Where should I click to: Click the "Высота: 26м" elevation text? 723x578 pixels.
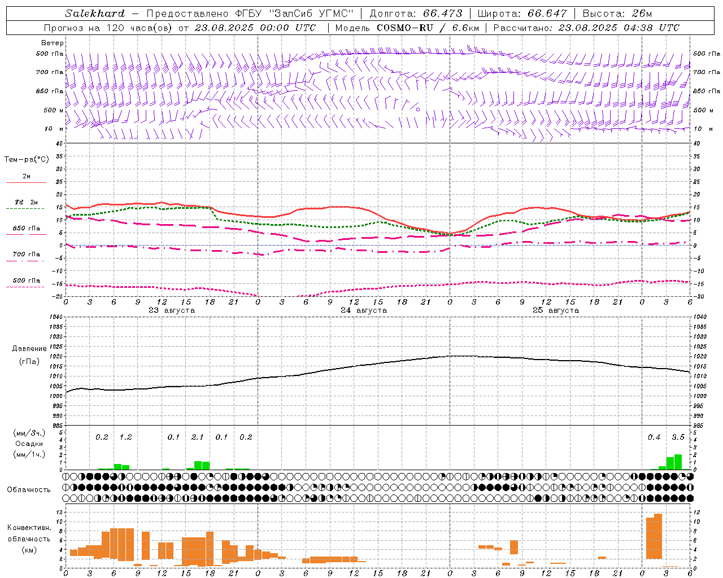tap(617, 14)
